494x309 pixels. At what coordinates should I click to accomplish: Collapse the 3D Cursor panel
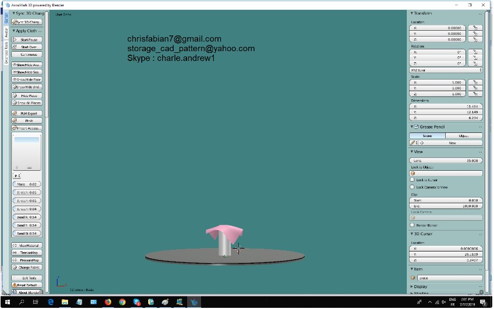(x=412, y=233)
